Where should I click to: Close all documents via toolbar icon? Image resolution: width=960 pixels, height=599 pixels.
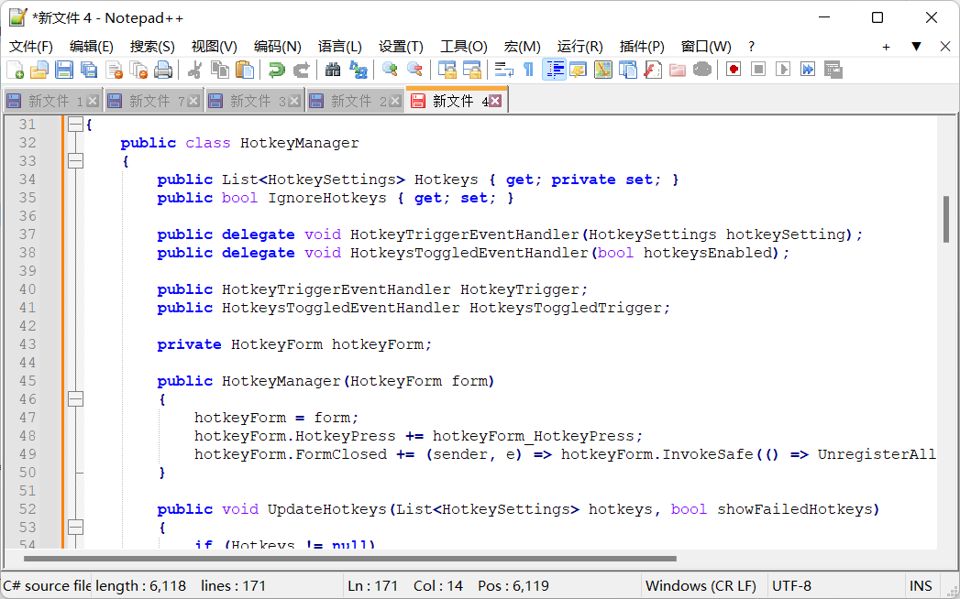pos(139,70)
